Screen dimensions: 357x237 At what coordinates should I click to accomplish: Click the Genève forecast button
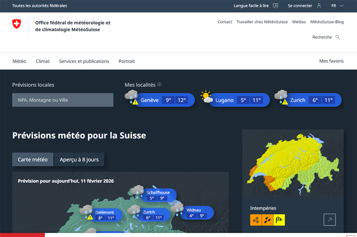pyautogui.click(x=162, y=100)
